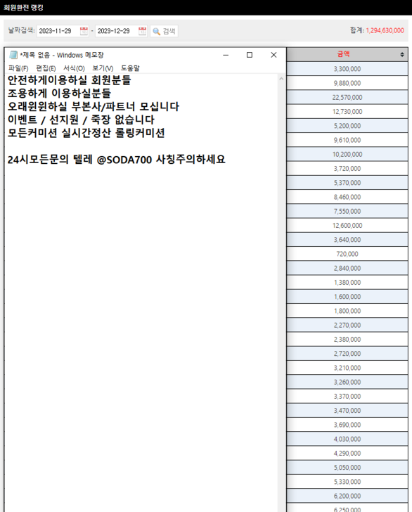412x512 pixels.
Task: Click Notepad line 안전하게이용하실 회원분들
Action: 69,80
